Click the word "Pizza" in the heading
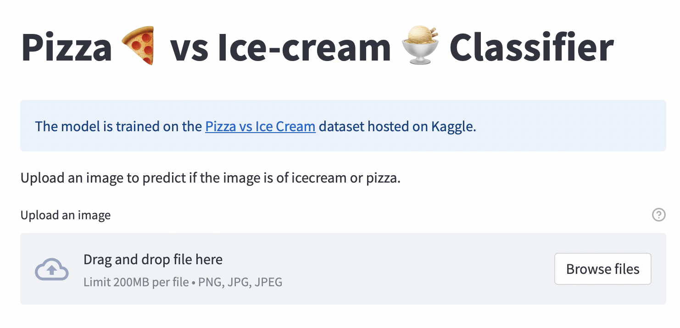Image resolution: width=680 pixels, height=328 pixels. pyautogui.click(x=67, y=47)
